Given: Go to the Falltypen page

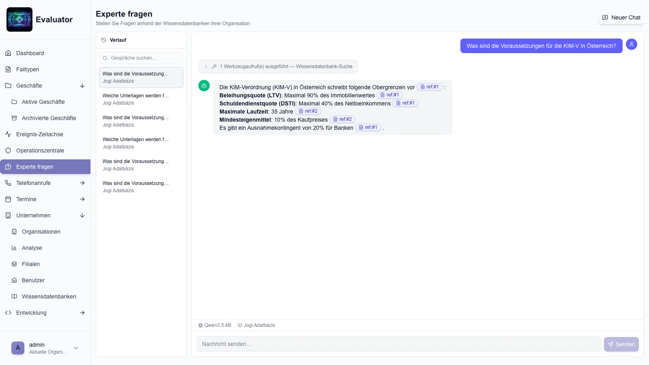Looking at the screenshot, I should (28, 69).
